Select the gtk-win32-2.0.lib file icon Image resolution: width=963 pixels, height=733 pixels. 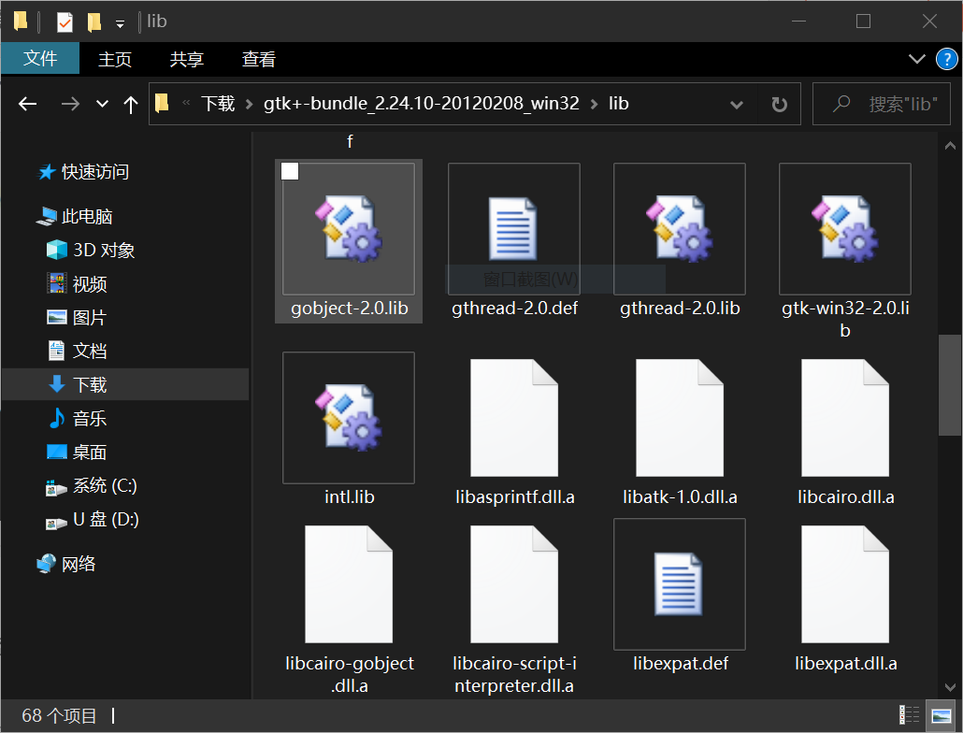point(844,229)
